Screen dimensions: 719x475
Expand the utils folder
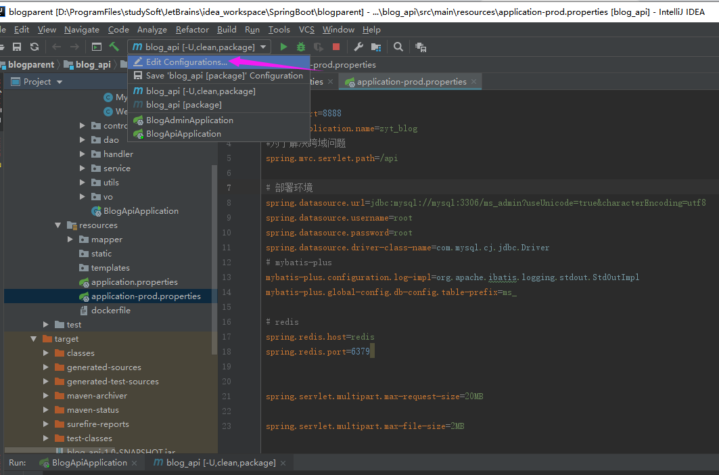tap(82, 183)
